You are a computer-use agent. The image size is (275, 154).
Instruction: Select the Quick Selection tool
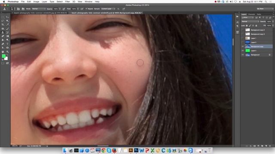(x=7, y=21)
